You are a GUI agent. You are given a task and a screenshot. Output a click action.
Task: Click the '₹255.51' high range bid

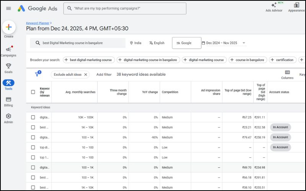[x=260, y=188]
